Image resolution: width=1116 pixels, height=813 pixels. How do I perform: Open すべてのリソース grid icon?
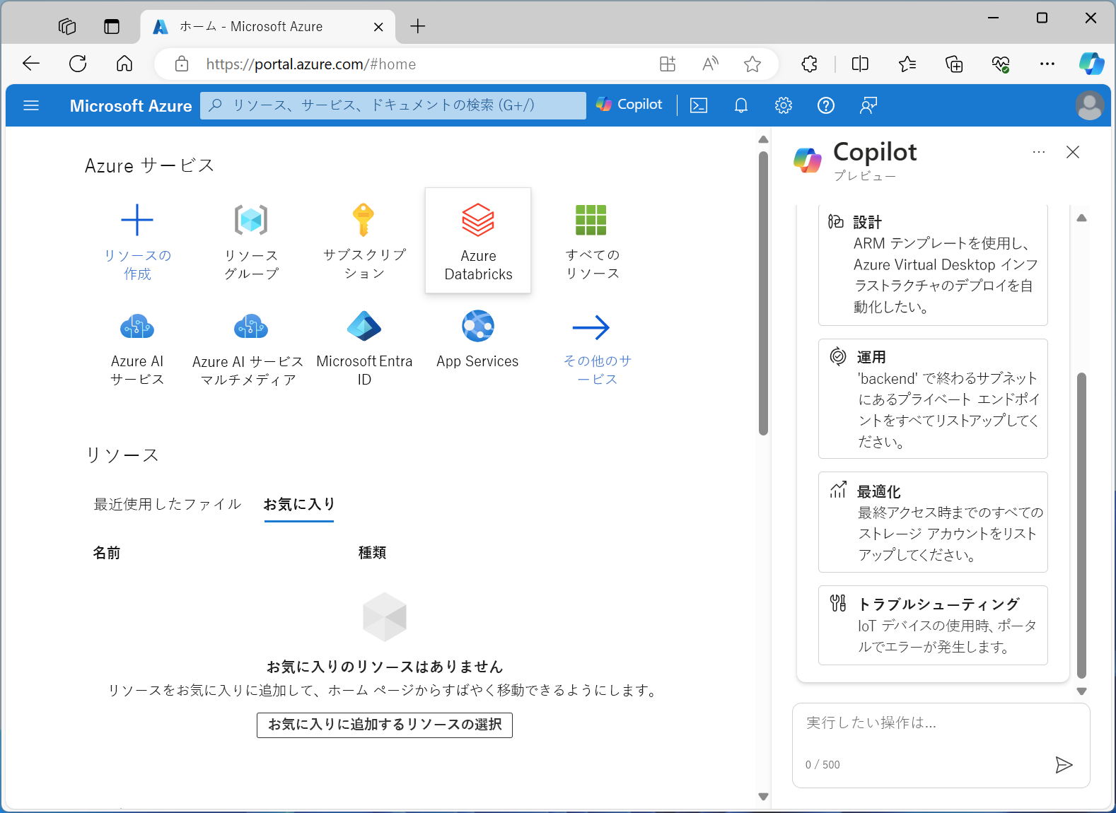591,220
